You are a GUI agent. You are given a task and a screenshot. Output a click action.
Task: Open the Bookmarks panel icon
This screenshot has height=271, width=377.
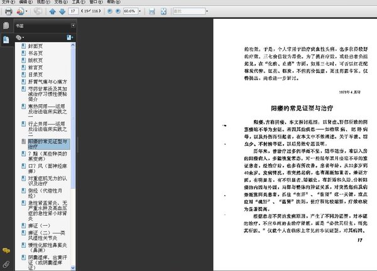point(6,40)
